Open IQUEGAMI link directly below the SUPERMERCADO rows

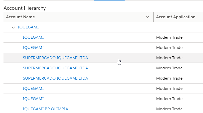pos(33,89)
